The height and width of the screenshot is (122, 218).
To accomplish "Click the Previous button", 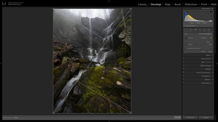I will pyautogui.click(x=190, y=118).
